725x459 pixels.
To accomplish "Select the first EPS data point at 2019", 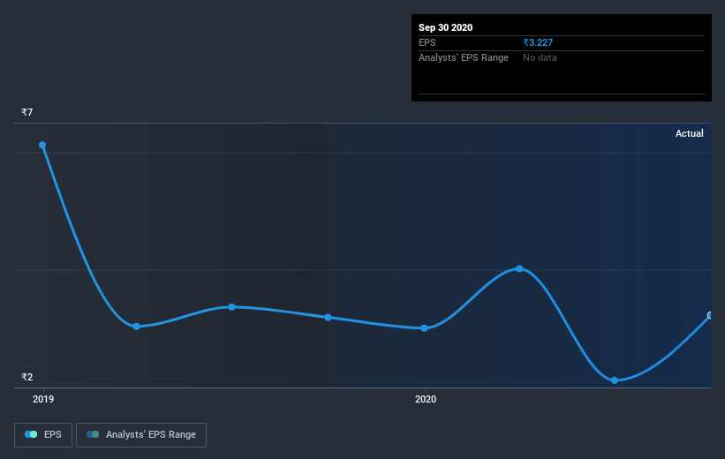I will 42,145.
